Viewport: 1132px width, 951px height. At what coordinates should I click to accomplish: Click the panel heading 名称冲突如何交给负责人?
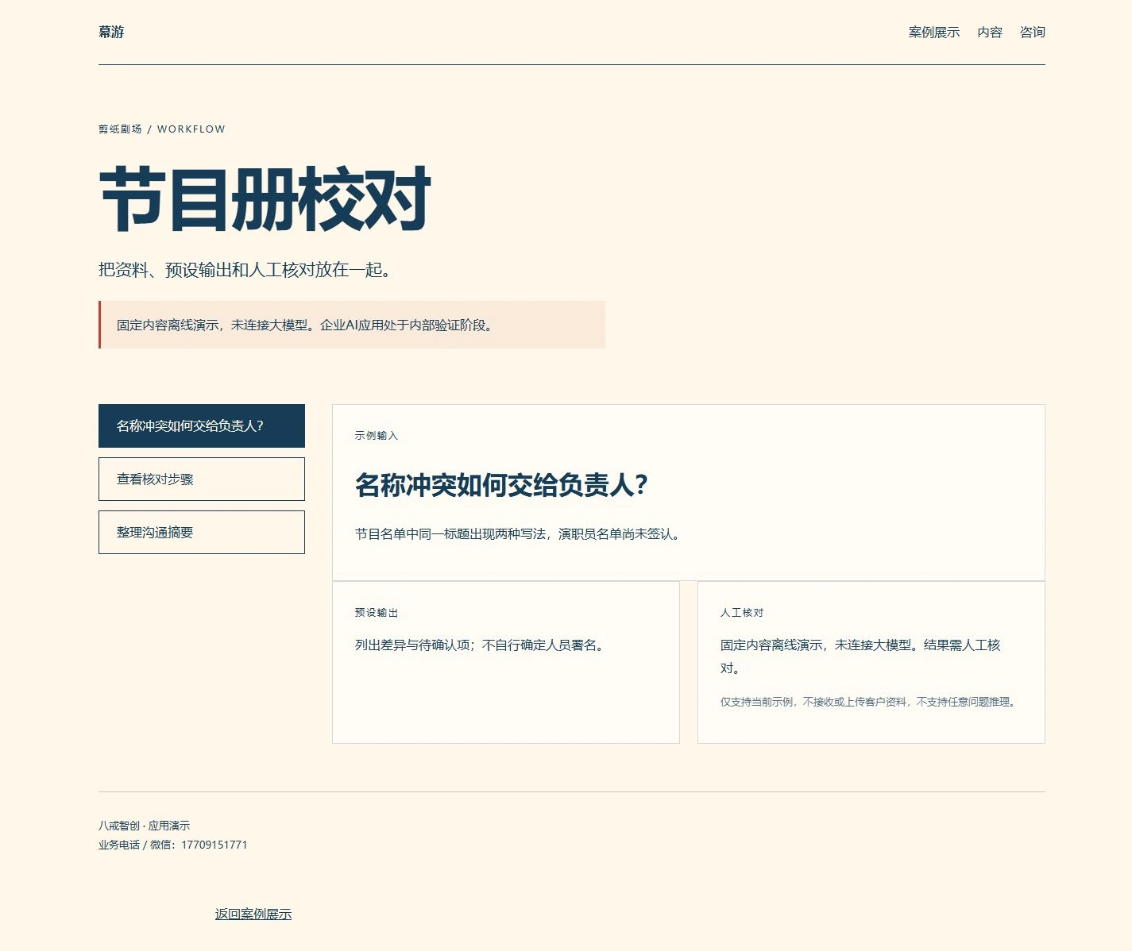502,485
